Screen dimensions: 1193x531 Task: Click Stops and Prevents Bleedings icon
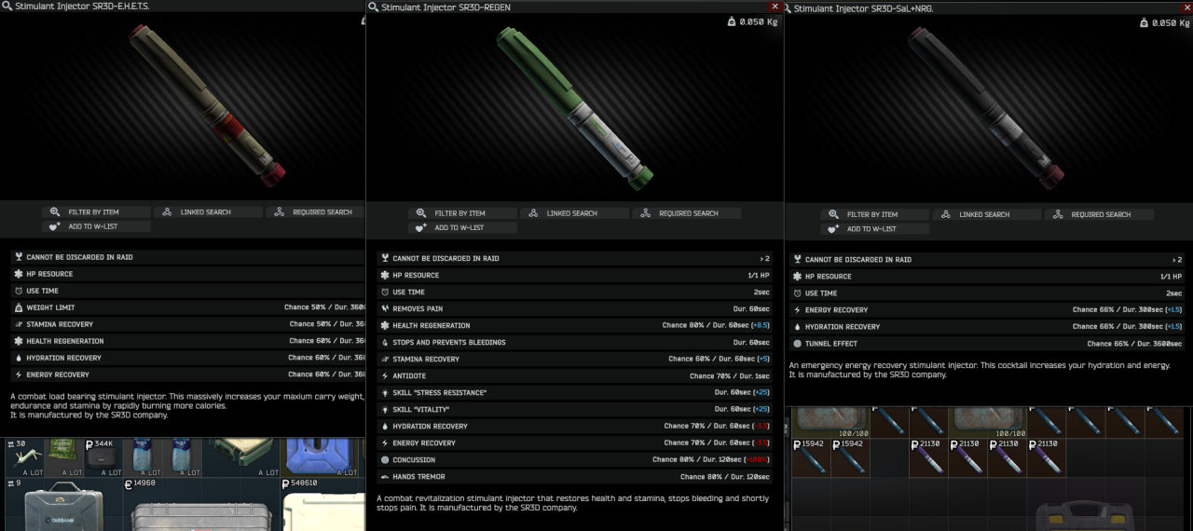[x=385, y=342]
